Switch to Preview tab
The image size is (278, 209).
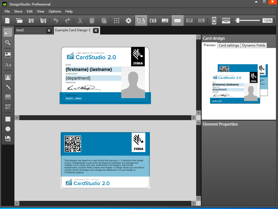[x=209, y=45]
